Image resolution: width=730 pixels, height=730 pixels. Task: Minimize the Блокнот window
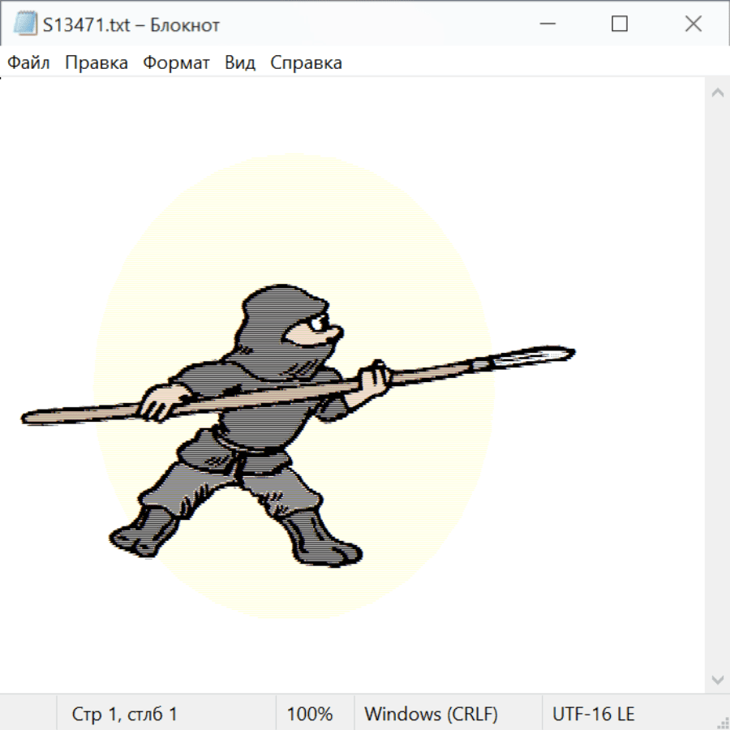[x=546, y=24]
